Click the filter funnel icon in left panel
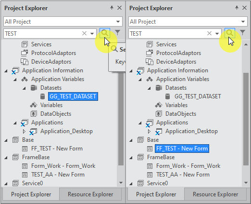 [x=118, y=33]
